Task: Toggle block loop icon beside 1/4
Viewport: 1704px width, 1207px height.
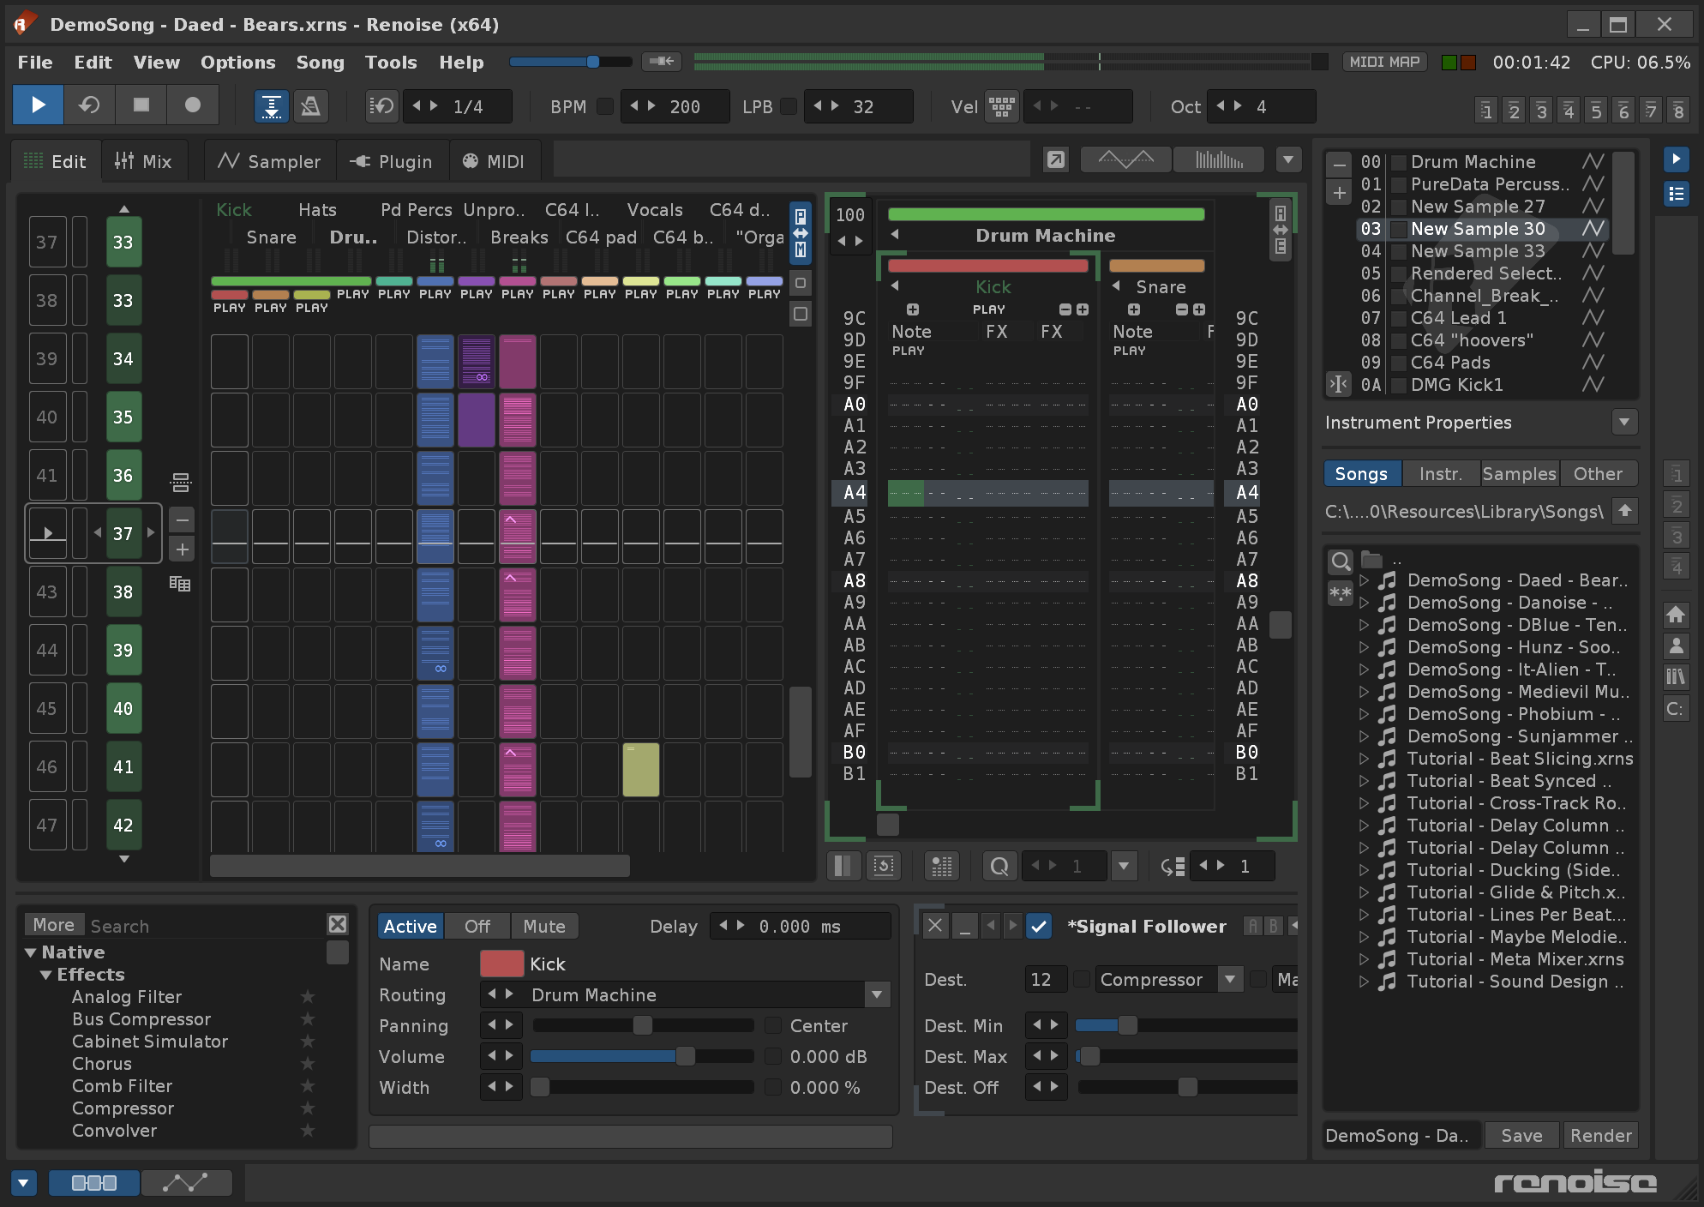Action: [x=381, y=106]
